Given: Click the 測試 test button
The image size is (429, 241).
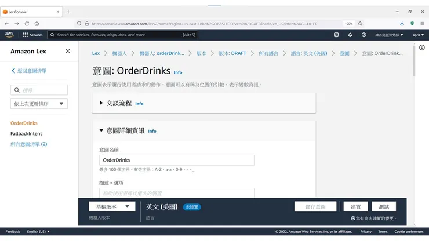Looking at the screenshot, I should (384, 207).
